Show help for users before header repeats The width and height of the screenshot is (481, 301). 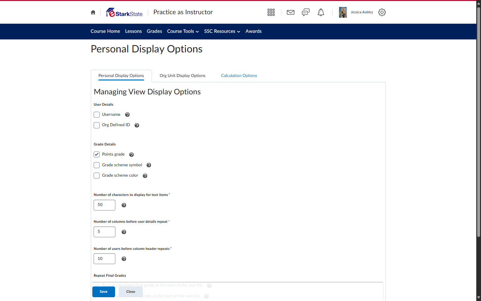[124, 259]
